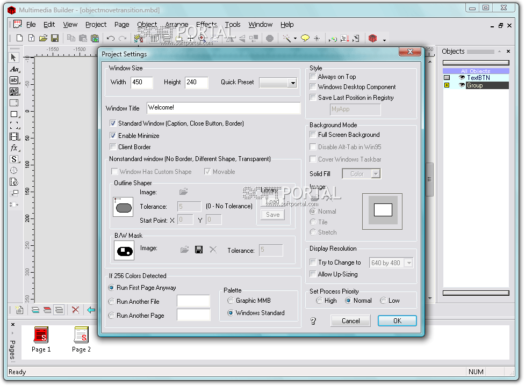Set process priority to High
This screenshot has height=387, width=525.
(319, 301)
